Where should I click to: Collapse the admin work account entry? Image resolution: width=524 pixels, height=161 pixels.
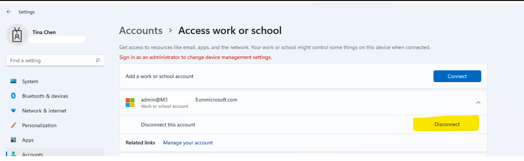pos(478,103)
